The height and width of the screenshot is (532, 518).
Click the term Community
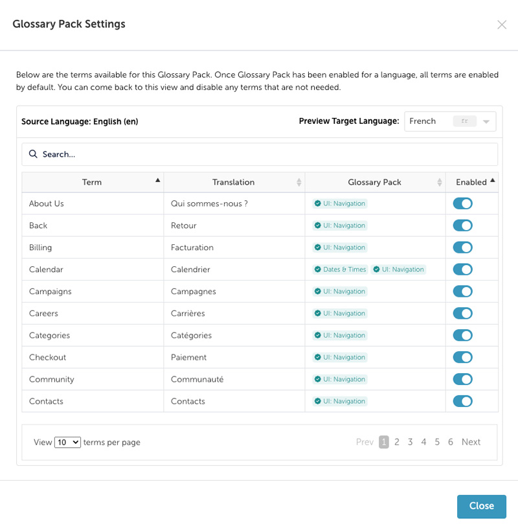(52, 379)
